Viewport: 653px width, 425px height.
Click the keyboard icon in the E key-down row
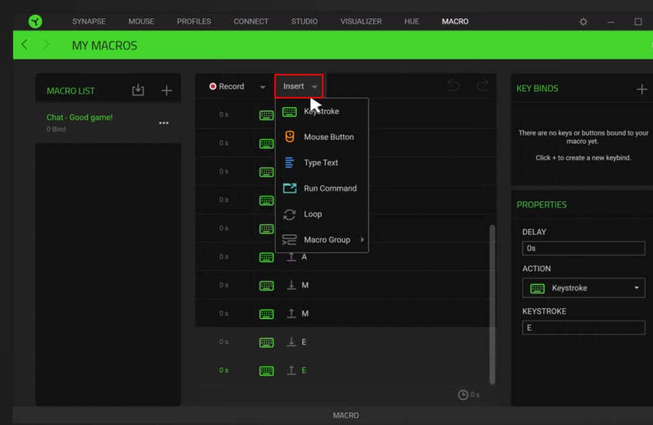click(x=267, y=342)
